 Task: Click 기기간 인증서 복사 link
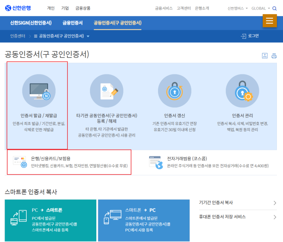(216, 203)
